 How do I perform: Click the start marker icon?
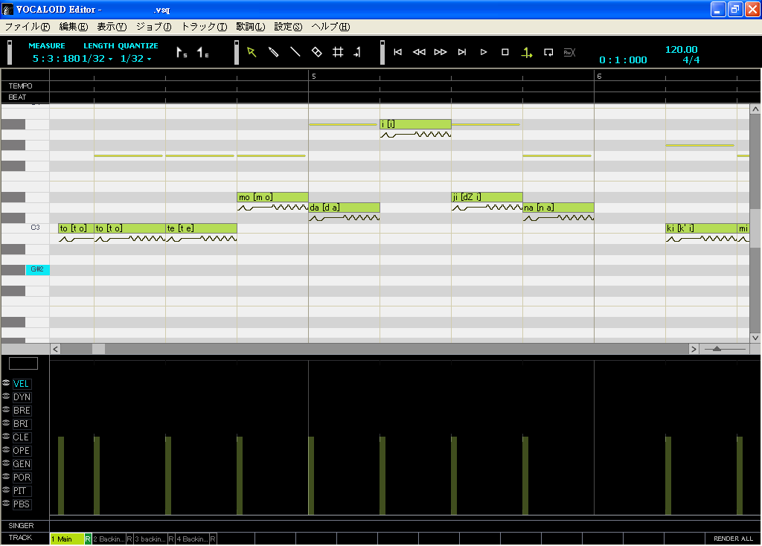tap(182, 53)
